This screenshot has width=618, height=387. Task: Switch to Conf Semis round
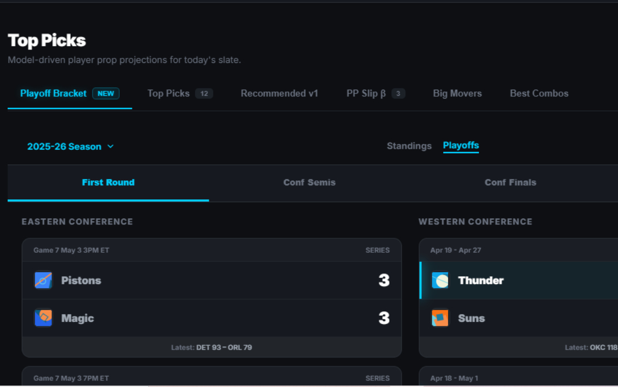point(310,183)
